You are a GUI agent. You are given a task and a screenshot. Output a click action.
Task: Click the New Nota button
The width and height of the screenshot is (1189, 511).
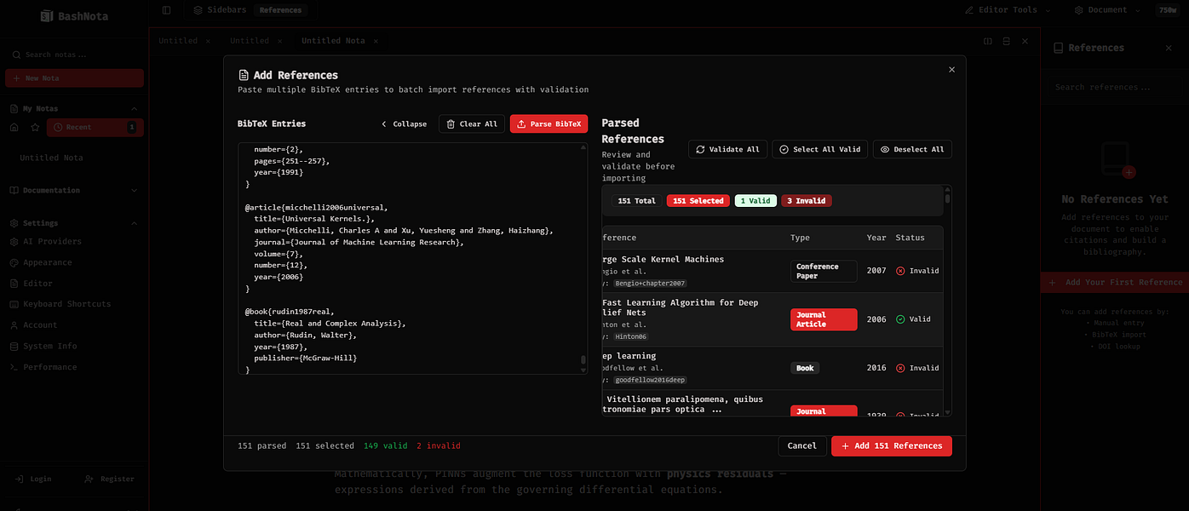click(x=74, y=78)
